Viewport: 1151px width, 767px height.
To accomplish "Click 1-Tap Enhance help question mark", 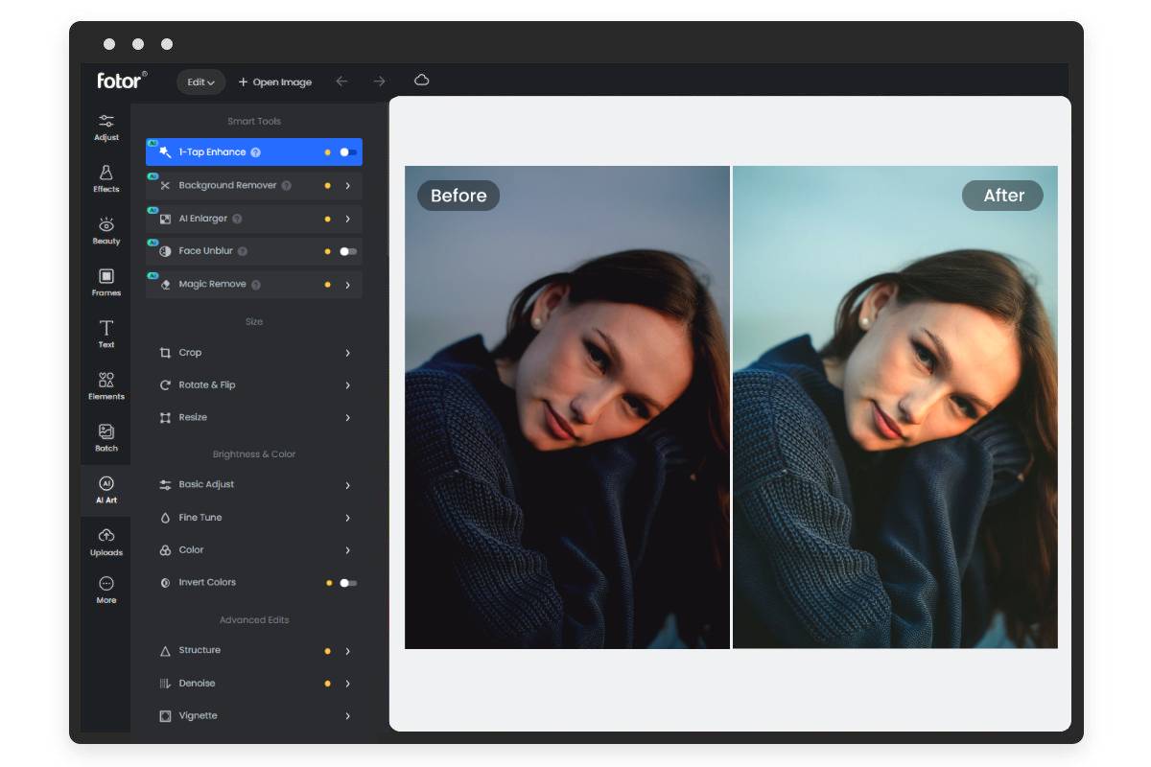I will click(255, 152).
